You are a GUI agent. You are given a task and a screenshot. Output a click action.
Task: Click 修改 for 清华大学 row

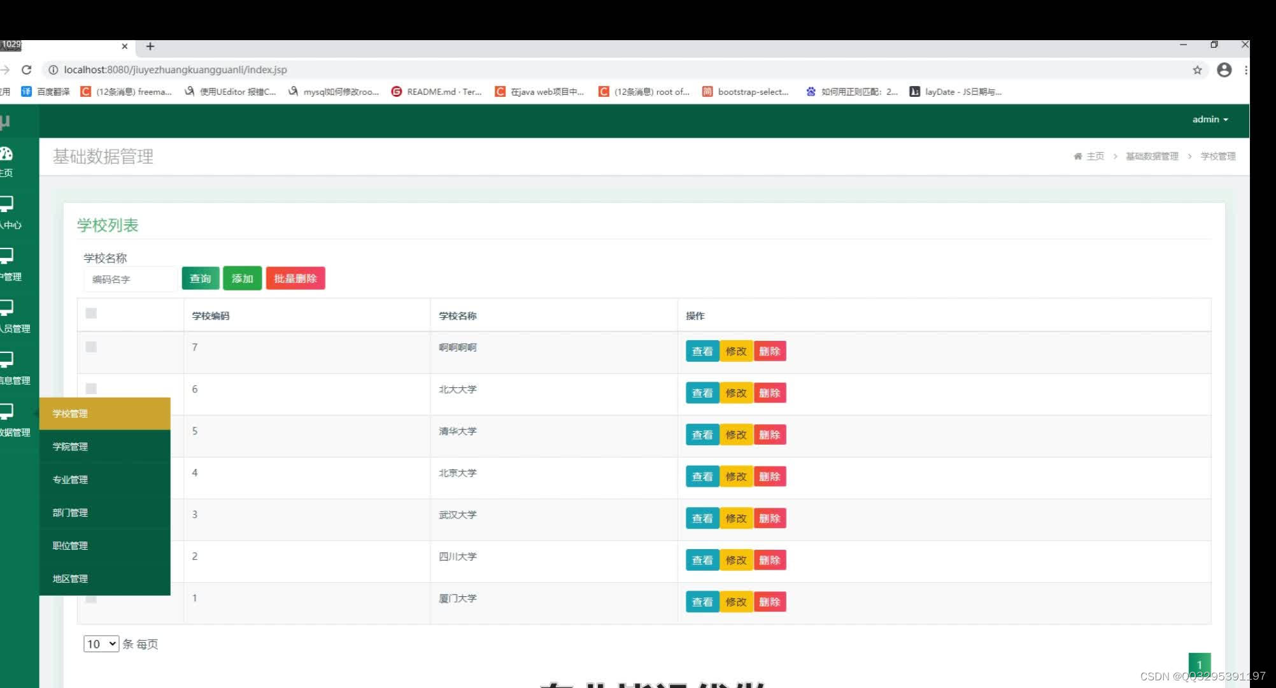coord(736,434)
